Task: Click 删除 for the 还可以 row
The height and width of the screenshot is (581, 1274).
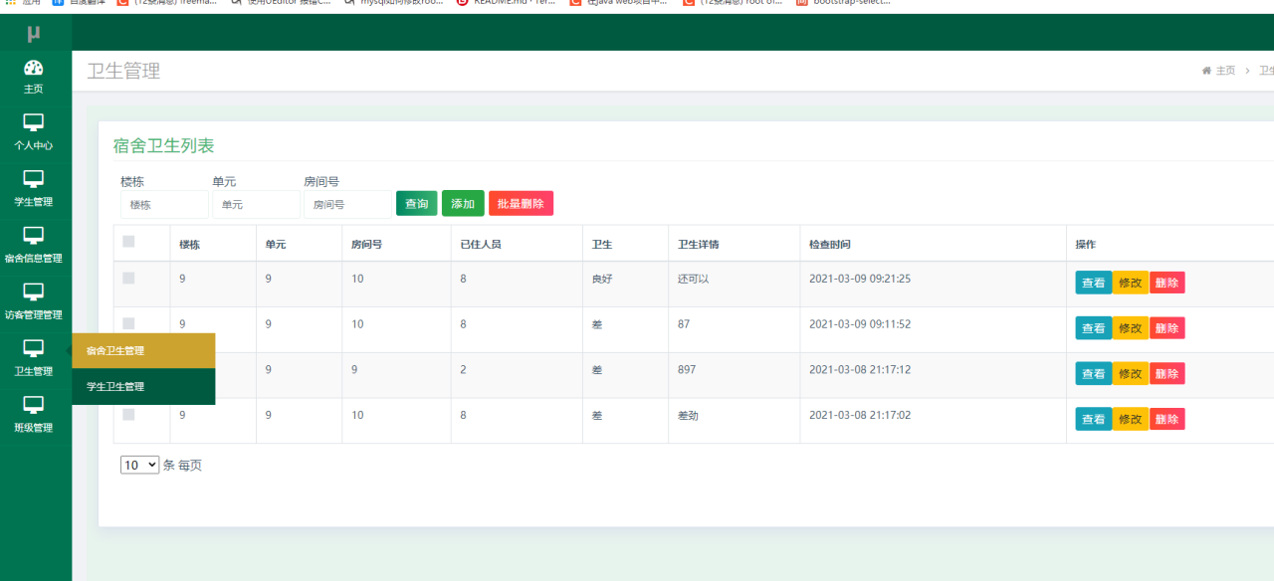Action: [1168, 283]
